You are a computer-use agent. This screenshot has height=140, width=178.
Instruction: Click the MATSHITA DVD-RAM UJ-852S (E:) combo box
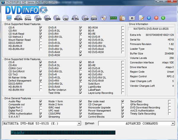click(x=42, y=123)
